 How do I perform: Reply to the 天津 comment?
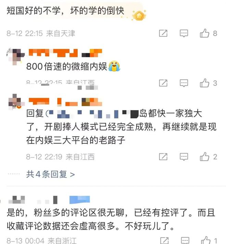(x=184, y=33)
